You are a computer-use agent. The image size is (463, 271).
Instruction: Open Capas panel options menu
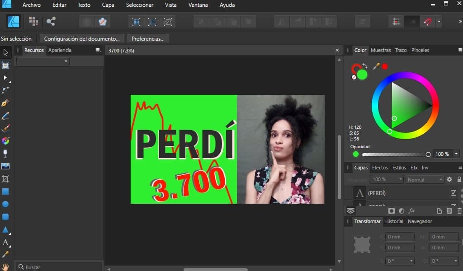(x=460, y=168)
